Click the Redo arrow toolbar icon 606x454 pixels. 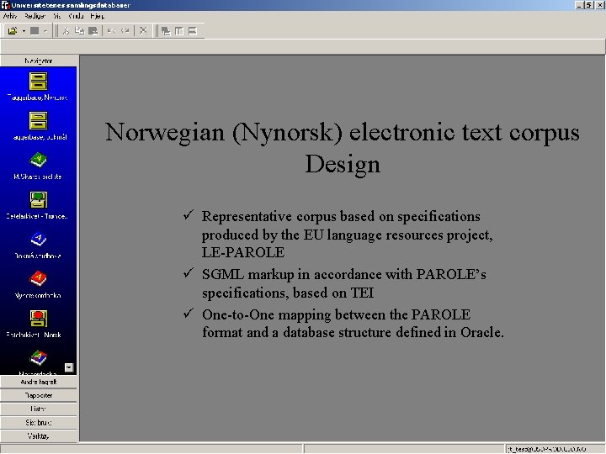tap(125, 31)
